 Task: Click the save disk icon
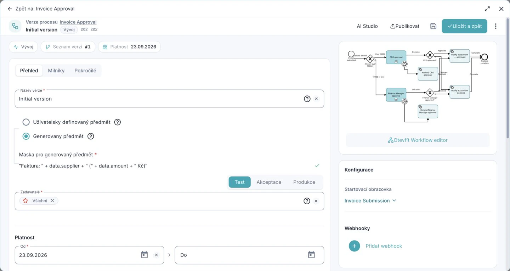point(433,26)
